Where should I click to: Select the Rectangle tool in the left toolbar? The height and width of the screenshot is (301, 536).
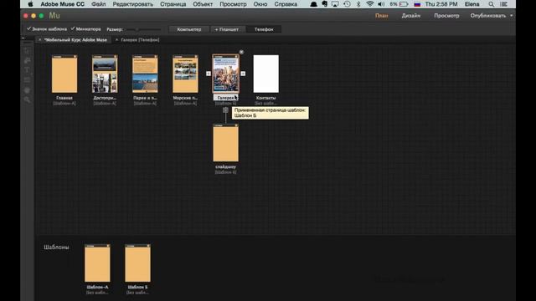pos(27,80)
